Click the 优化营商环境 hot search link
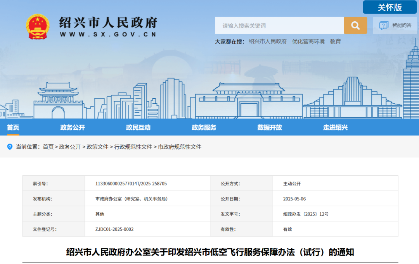Screen dimensions: 419x264 click(308, 41)
